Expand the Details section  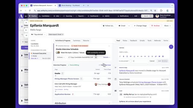click(x=106, y=57)
